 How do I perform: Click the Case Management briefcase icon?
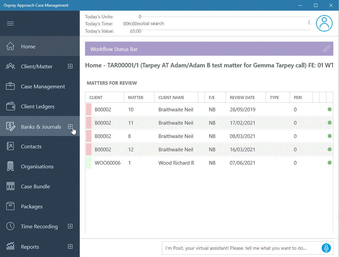click(10, 86)
